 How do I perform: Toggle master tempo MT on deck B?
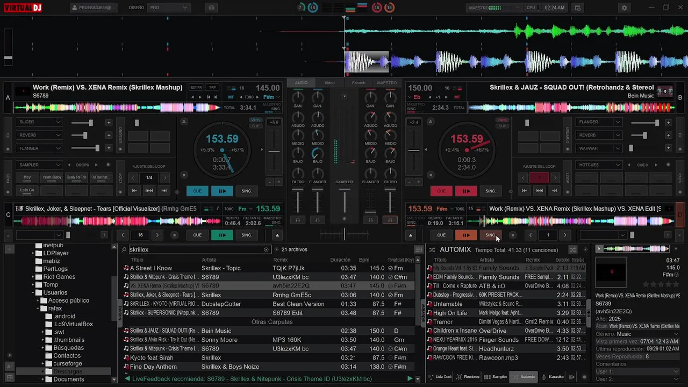tap(457, 97)
